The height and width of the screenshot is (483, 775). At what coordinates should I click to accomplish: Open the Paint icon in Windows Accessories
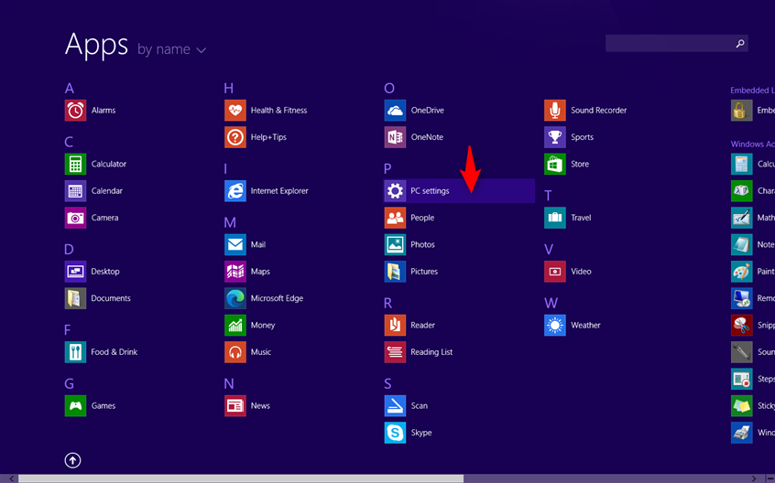click(x=741, y=272)
